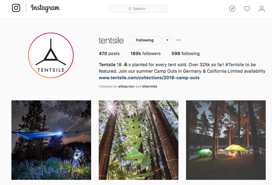272x185 pixels.
Task: Click the Instagram wordmark logo
Action: tap(45, 8)
